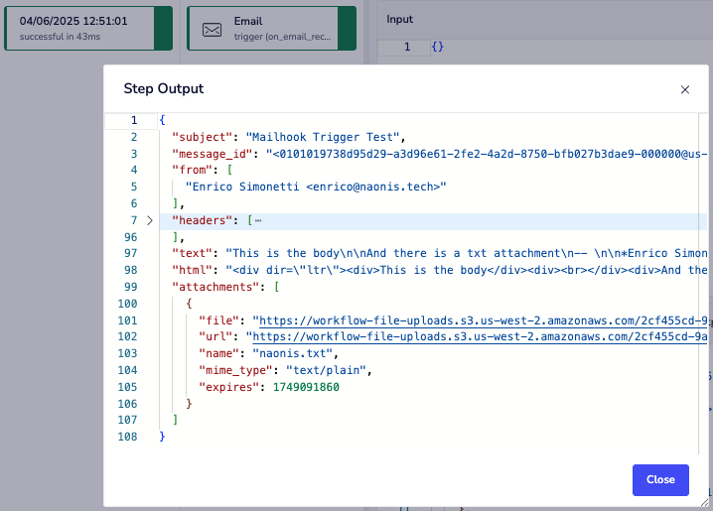Click the "mime_type" key

pos(235,370)
